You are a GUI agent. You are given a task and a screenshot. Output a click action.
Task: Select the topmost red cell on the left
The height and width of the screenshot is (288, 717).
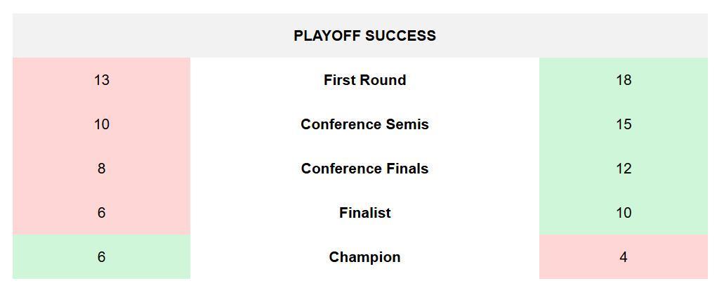(x=102, y=80)
